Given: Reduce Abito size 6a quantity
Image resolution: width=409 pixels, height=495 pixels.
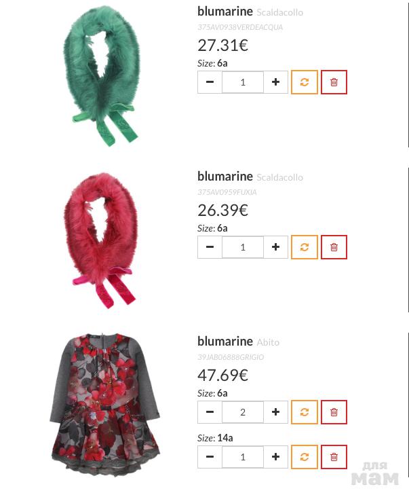Looking at the screenshot, I should [x=210, y=412].
